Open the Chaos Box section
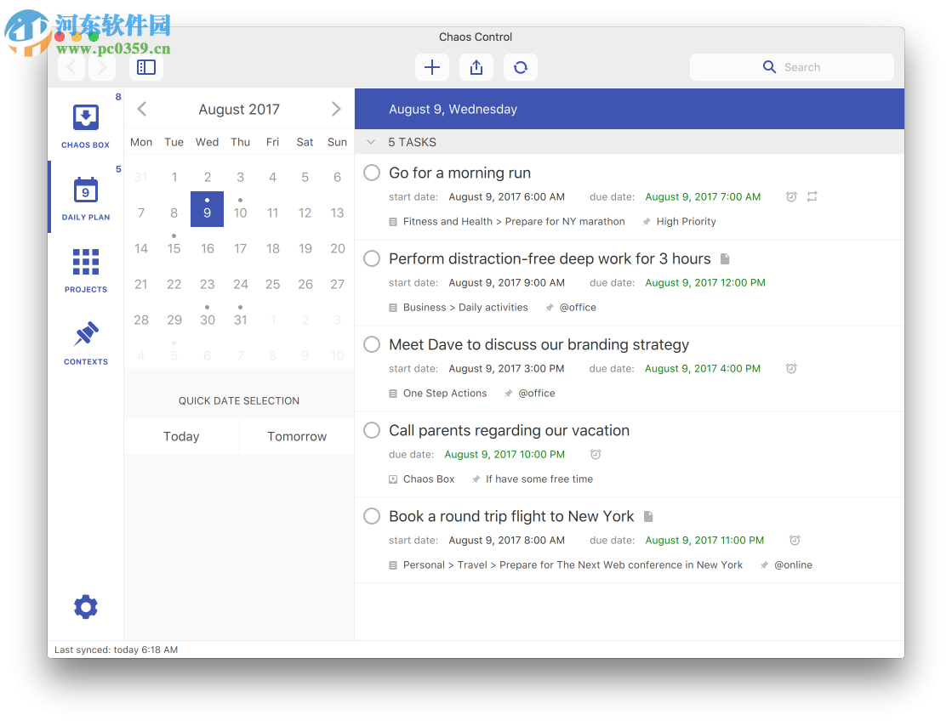The height and width of the screenshot is (726, 952). pyautogui.click(x=85, y=123)
